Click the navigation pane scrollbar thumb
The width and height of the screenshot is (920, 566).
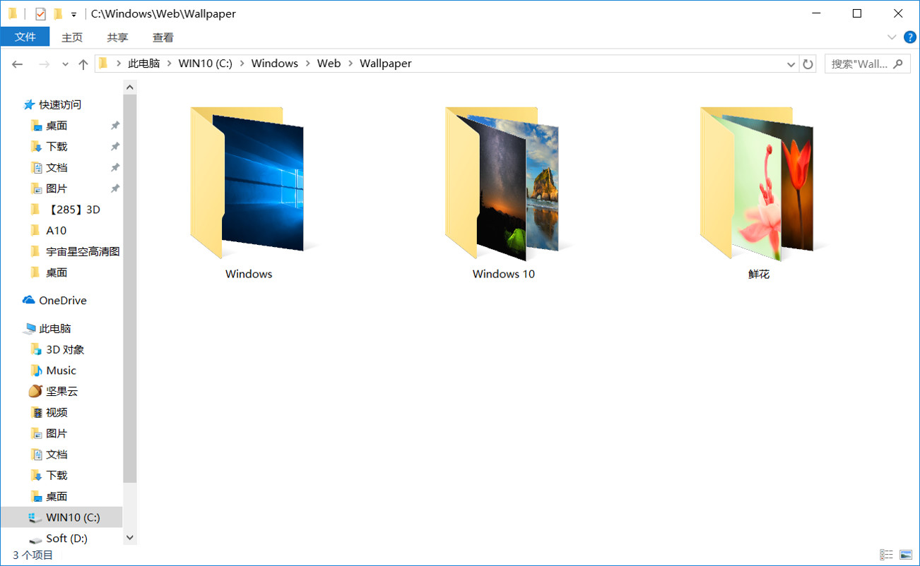[x=129, y=289]
